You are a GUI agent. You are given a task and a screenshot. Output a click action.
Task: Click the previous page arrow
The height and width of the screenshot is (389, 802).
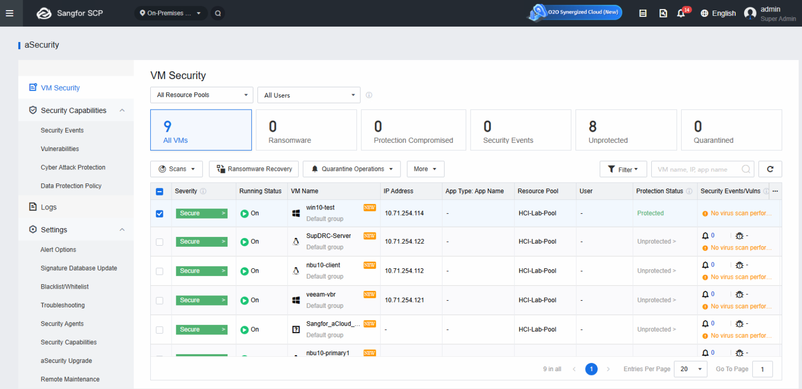pos(574,369)
